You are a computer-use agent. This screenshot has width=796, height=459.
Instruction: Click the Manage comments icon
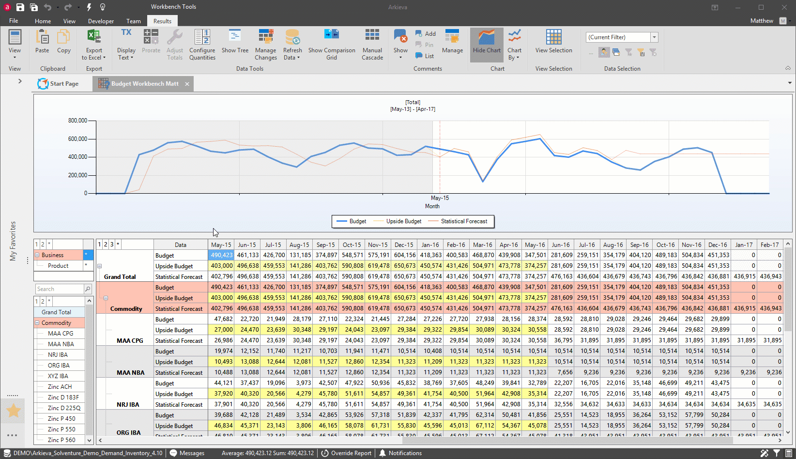tap(452, 37)
